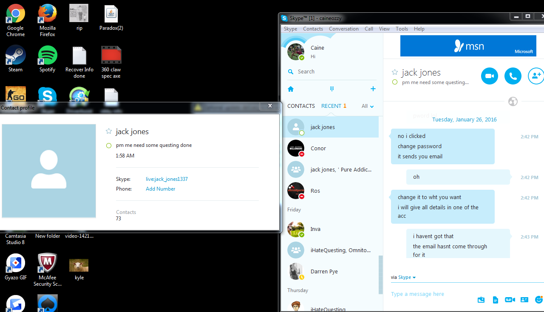The height and width of the screenshot is (312, 544).
Task: Click the Add Number link
Action: pyautogui.click(x=160, y=189)
